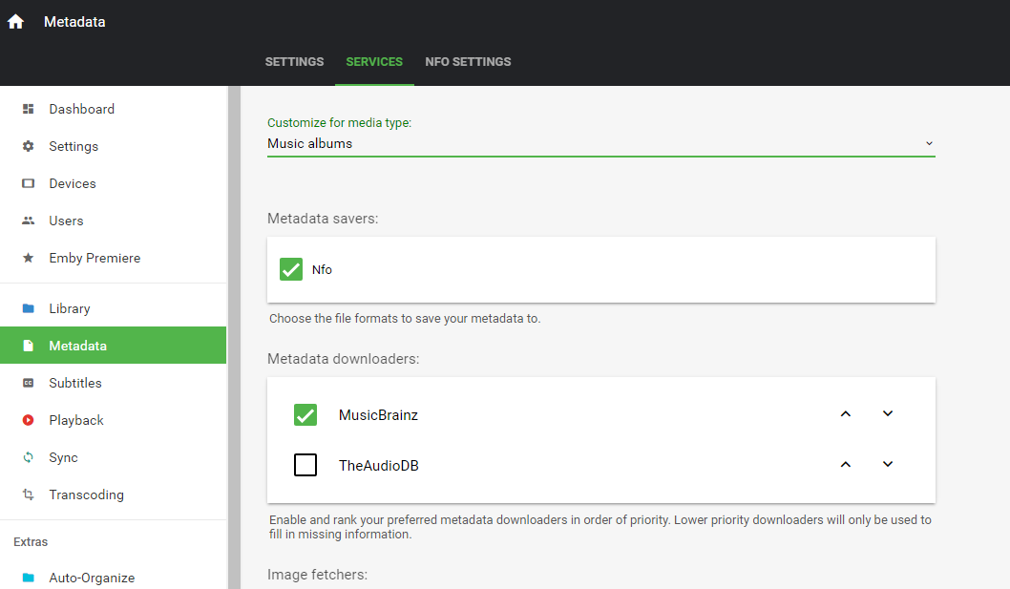Click the Users people icon
This screenshot has width=1010, height=589.
pyautogui.click(x=29, y=221)
